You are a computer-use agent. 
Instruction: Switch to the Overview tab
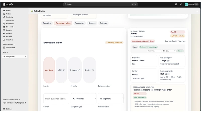[x=47, y=23]
